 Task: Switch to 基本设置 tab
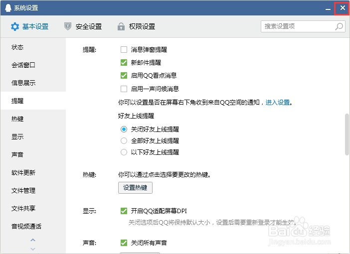[30, 26]
